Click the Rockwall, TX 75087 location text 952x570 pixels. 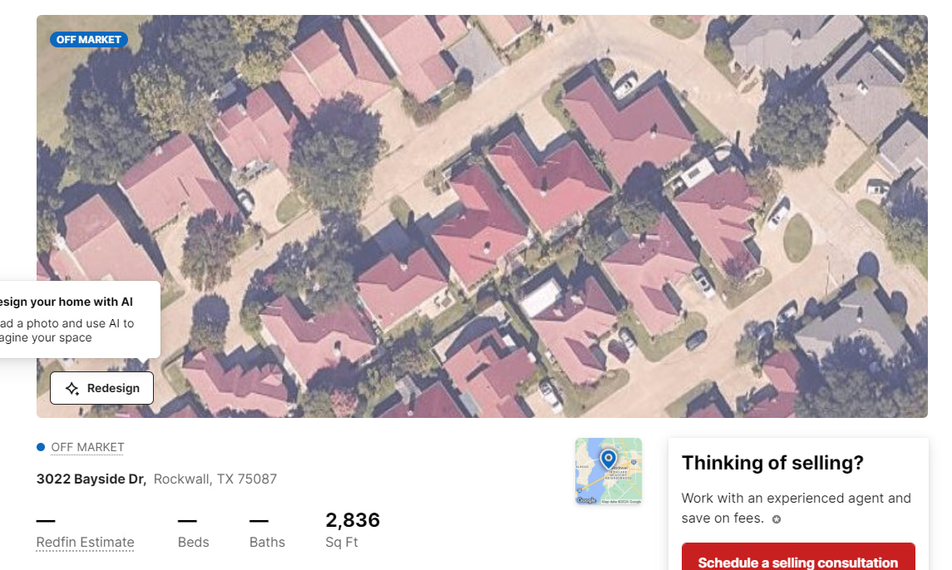pyautogui.click(x=215, y=479)
